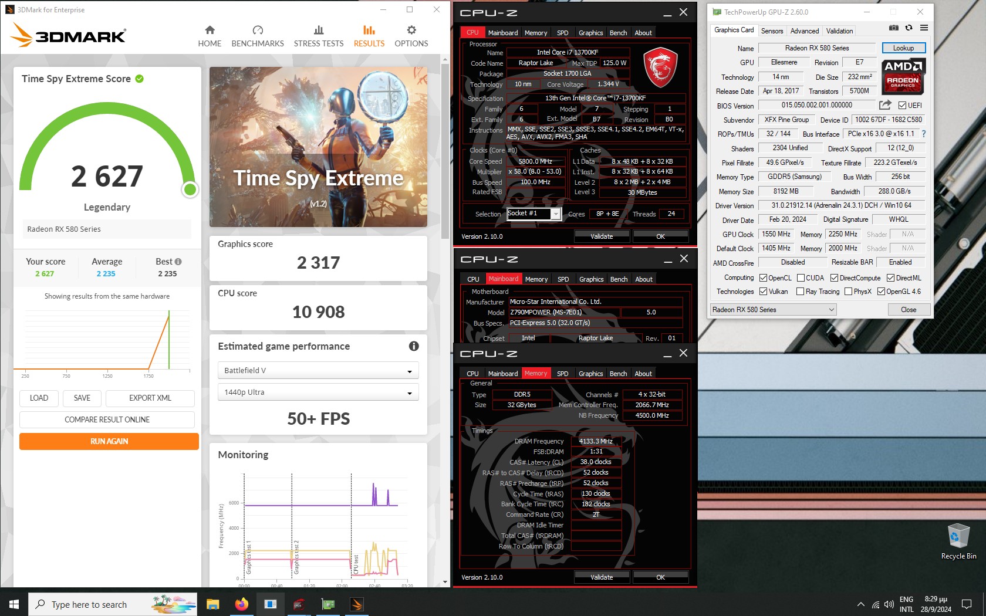
Task: Open the CPU-Z taskbar icon
Action: pyautogui.click(x=299, y=604)
